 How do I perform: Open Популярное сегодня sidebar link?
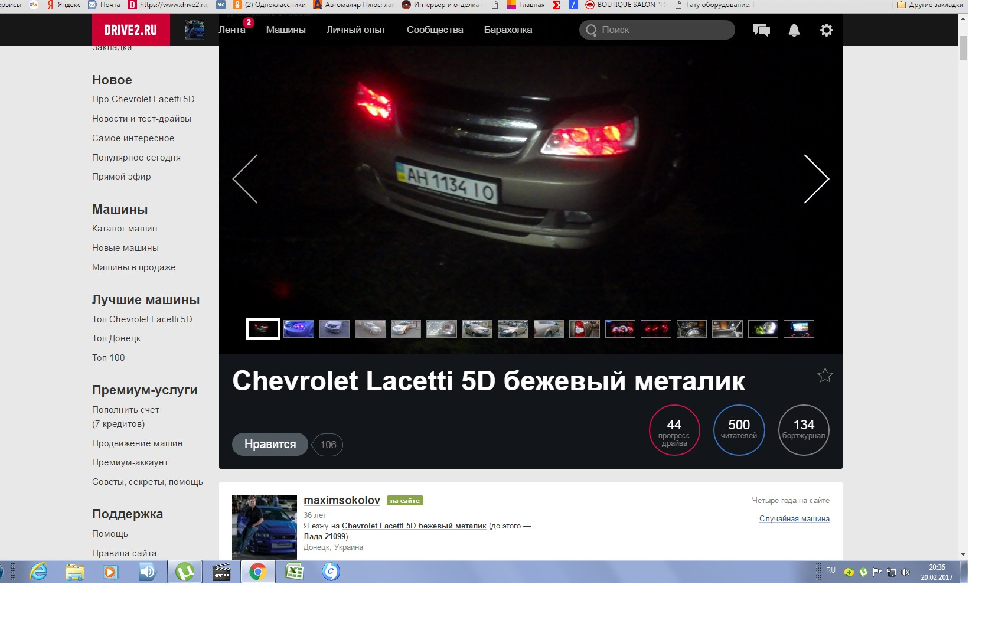(x=136, y=158)
